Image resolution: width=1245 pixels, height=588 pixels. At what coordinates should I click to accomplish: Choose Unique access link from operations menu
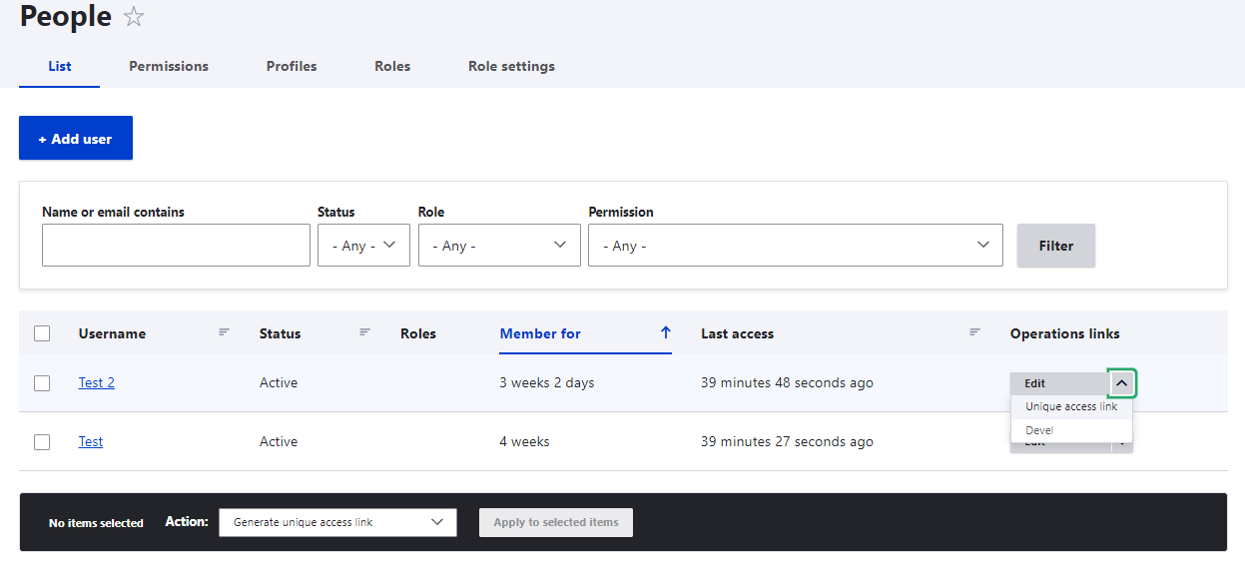tap(1071, 407)
